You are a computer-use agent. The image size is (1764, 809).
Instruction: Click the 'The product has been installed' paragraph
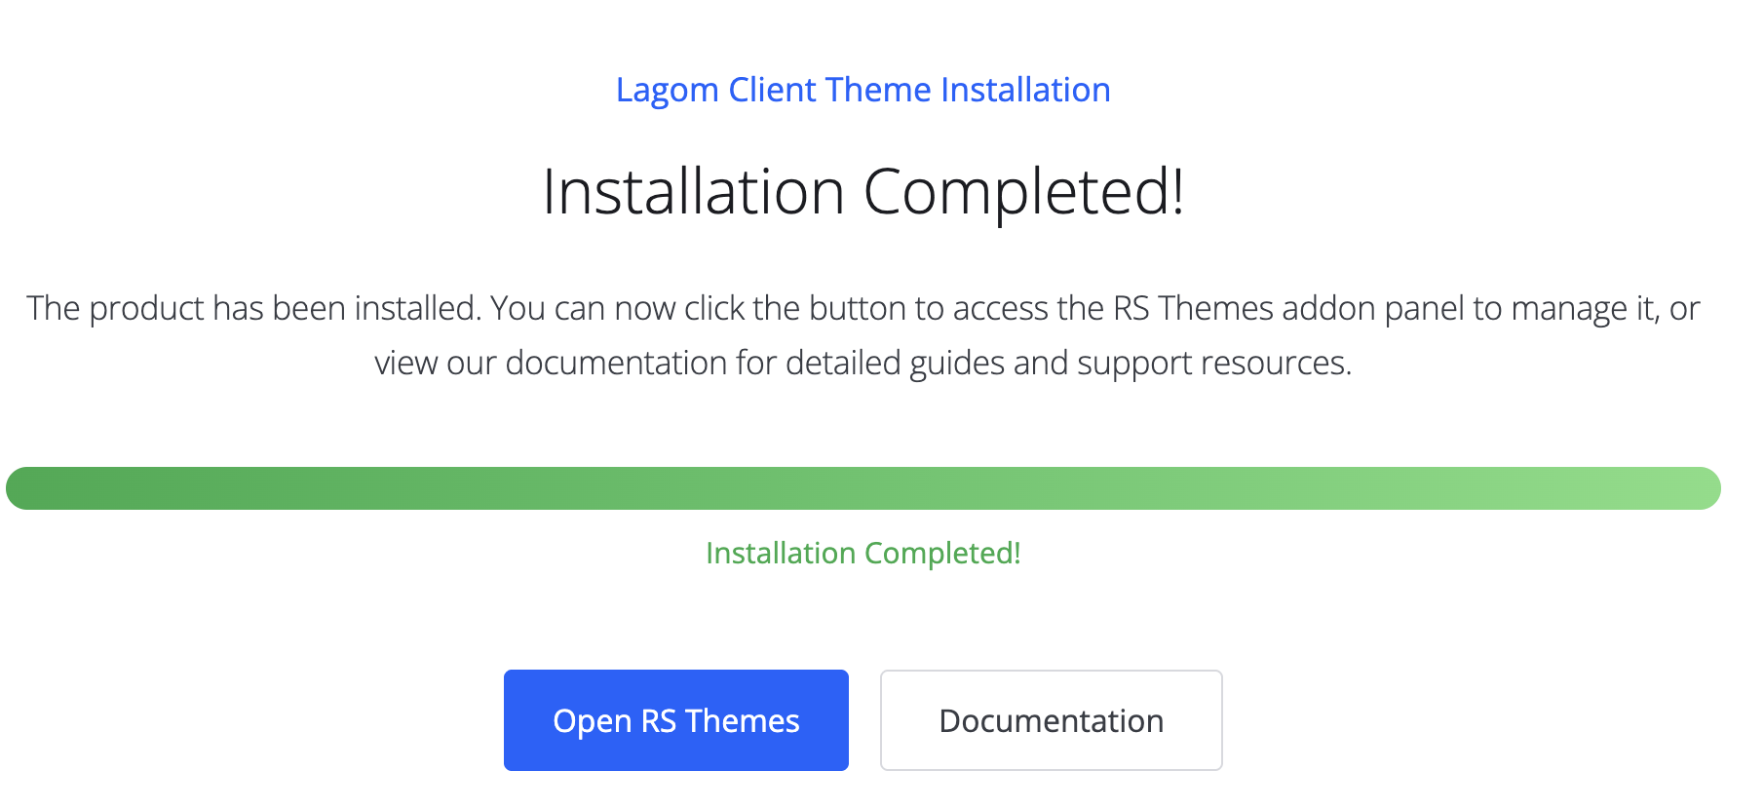coord(863,335)
